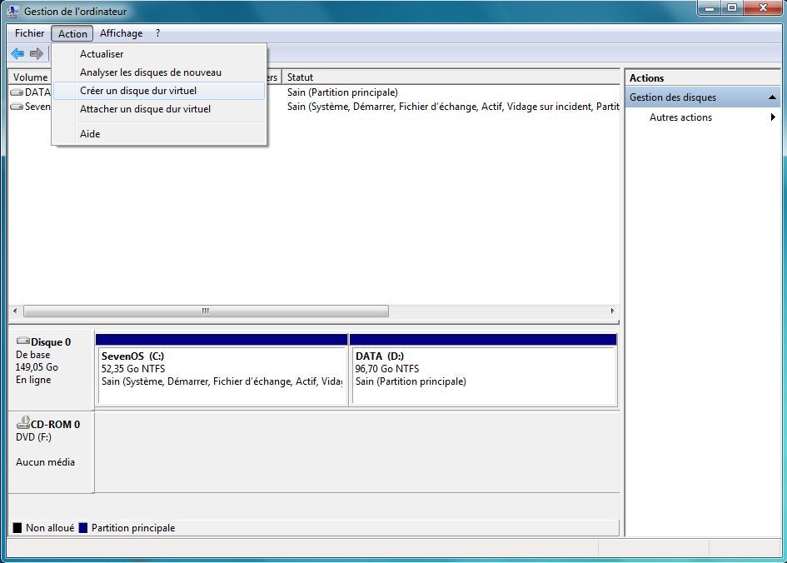787x563 pixels.
Task: Minimize the Gestion de l'ordinateur window
Action: click(710, 8)
